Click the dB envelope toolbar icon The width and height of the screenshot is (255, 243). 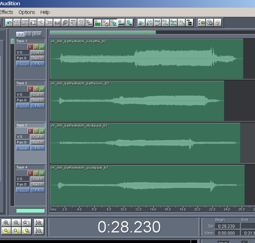point(141,23)
